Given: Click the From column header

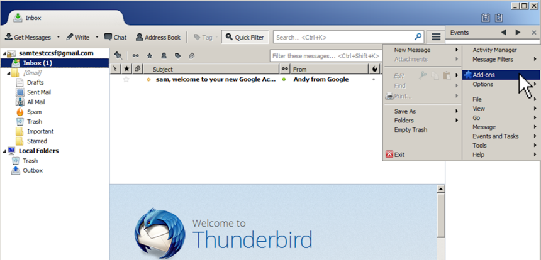Looking at the screenshot, I should [330, 69].
